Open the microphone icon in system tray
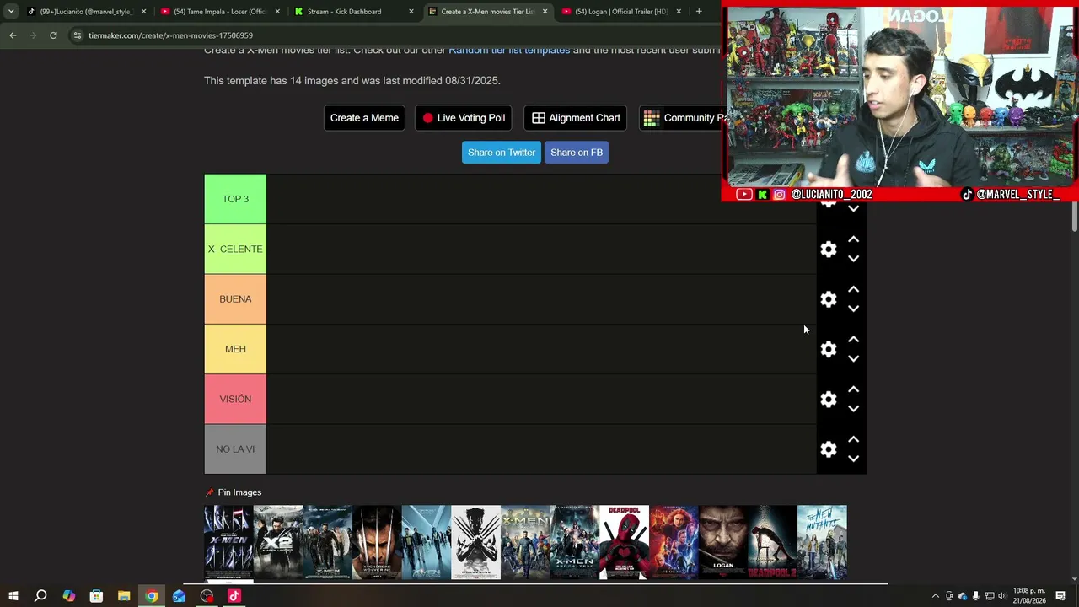Image resolution: width=1079 pixels, height=607 pixels. 975,597
